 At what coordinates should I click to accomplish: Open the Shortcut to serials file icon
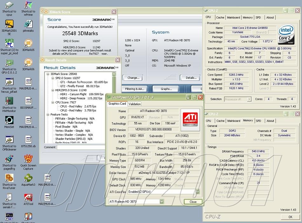coord(9,201)
